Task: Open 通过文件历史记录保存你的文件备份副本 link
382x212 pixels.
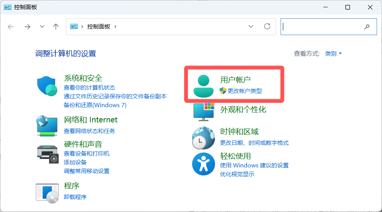Action: coord(115,96)
